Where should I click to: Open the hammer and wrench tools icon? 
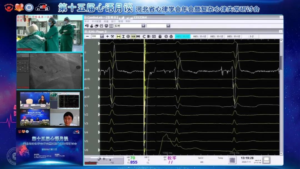pyautogui.click(x=112, y=36)
